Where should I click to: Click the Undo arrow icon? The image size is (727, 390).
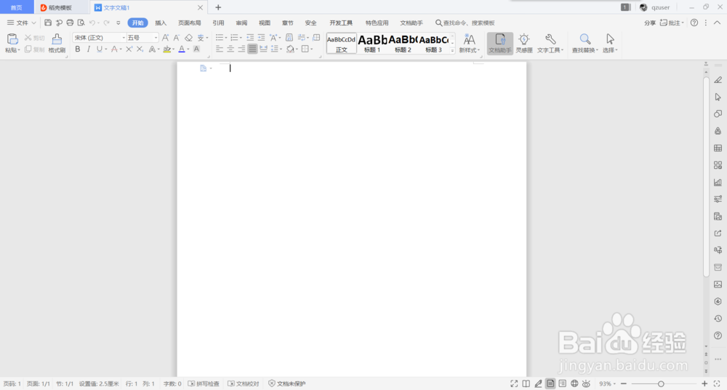point(92,23)
